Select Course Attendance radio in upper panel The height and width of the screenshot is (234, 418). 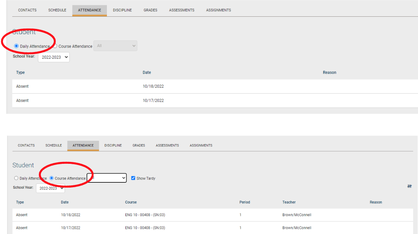coord(55,46)
